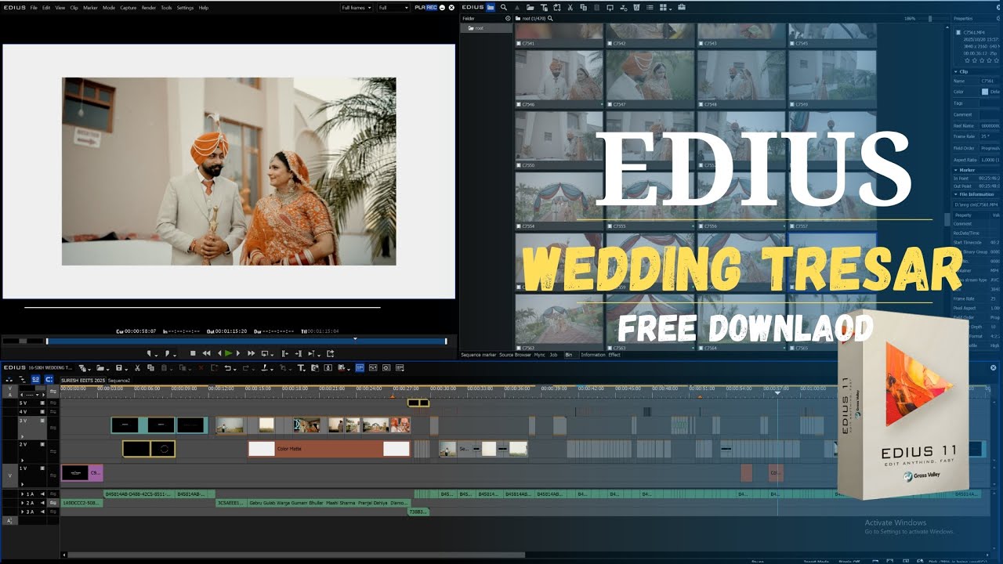The height and width of the screenshot is (564, 1003).
Task: Open the Marker menu
Action: click(90, 7)
